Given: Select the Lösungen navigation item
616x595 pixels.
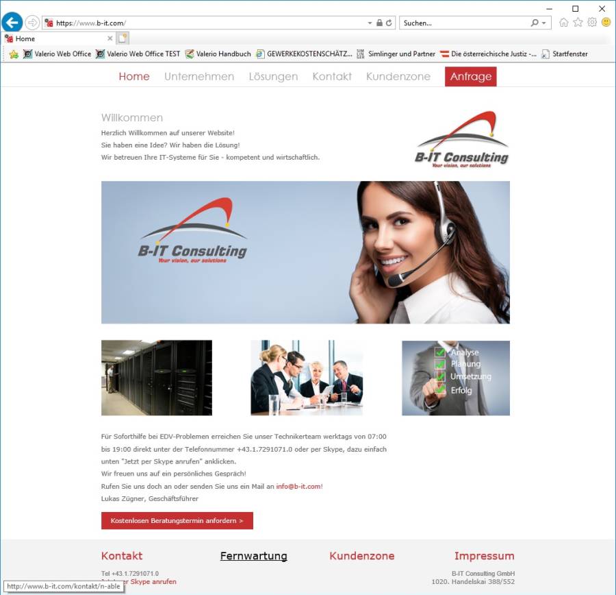Looking at the screenshot, I should tap(273, 77).
